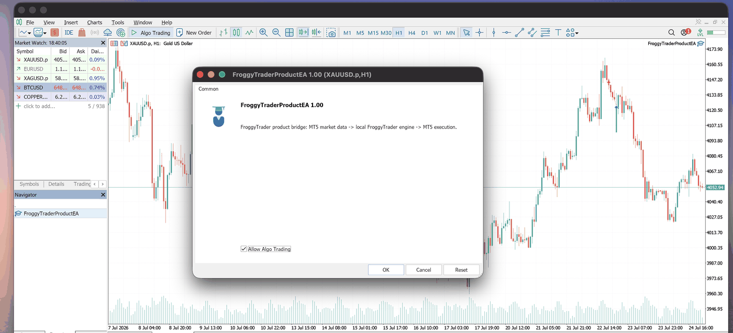The width and height of the screenshot is (733, 333).
Task: Click the copy trading radar icon
Action: (121, 32)
